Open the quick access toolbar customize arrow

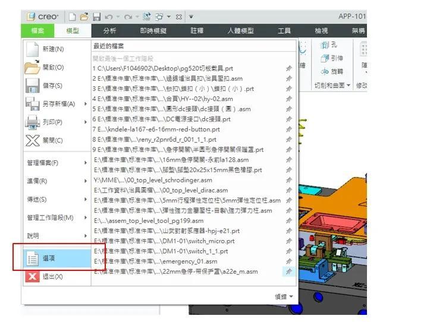tap(191, 17)
